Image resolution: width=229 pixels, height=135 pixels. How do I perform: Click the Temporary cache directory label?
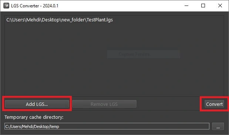[34, 117]
